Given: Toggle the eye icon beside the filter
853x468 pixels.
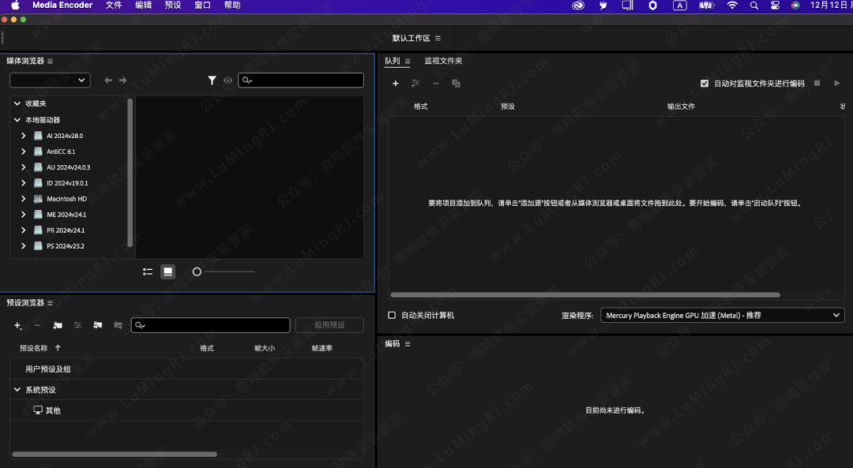Looking at the screenshot, I should (227, 80).
